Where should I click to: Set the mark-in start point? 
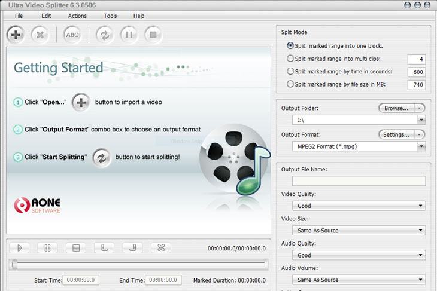[104, 247]
